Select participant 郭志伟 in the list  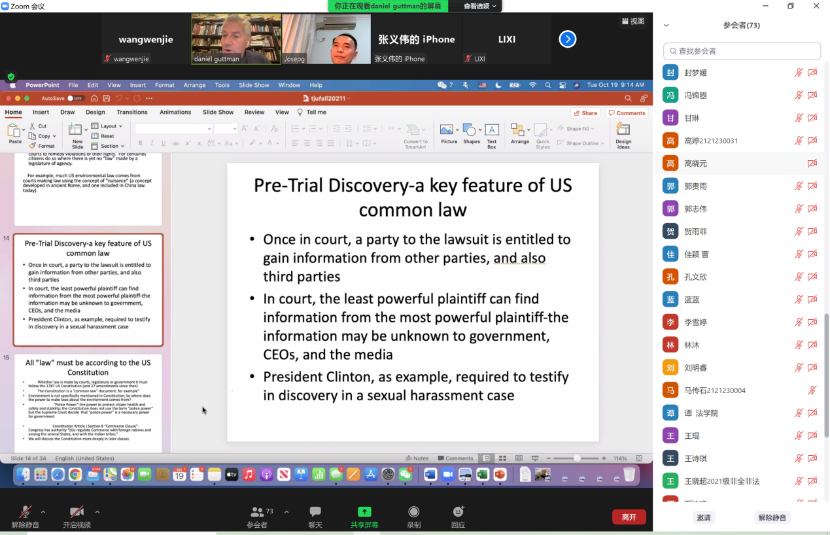[x=695, y=209]
